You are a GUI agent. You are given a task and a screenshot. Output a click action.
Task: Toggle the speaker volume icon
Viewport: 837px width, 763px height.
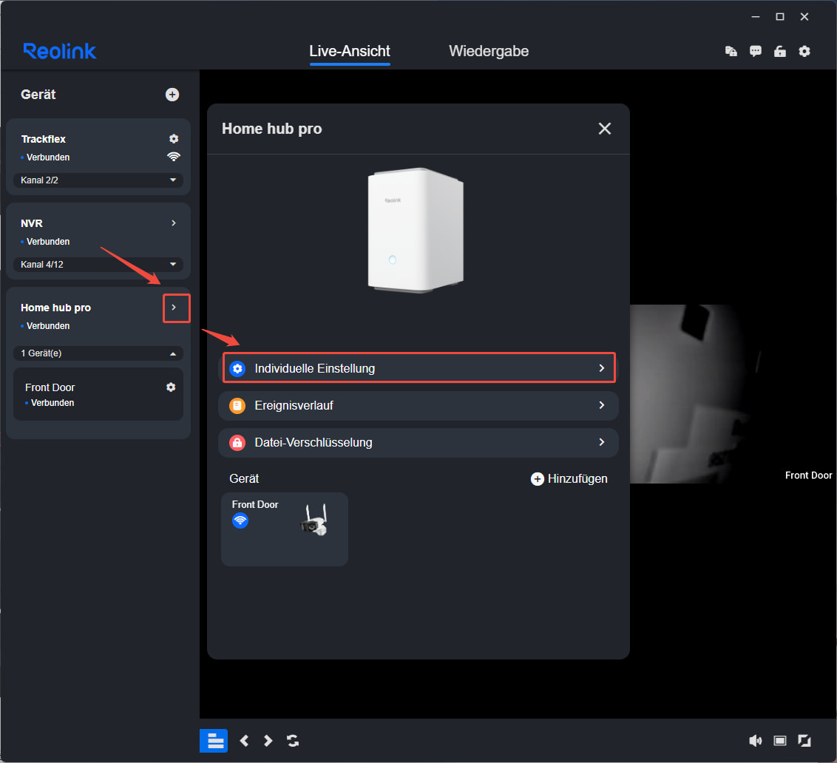point(756,741)
